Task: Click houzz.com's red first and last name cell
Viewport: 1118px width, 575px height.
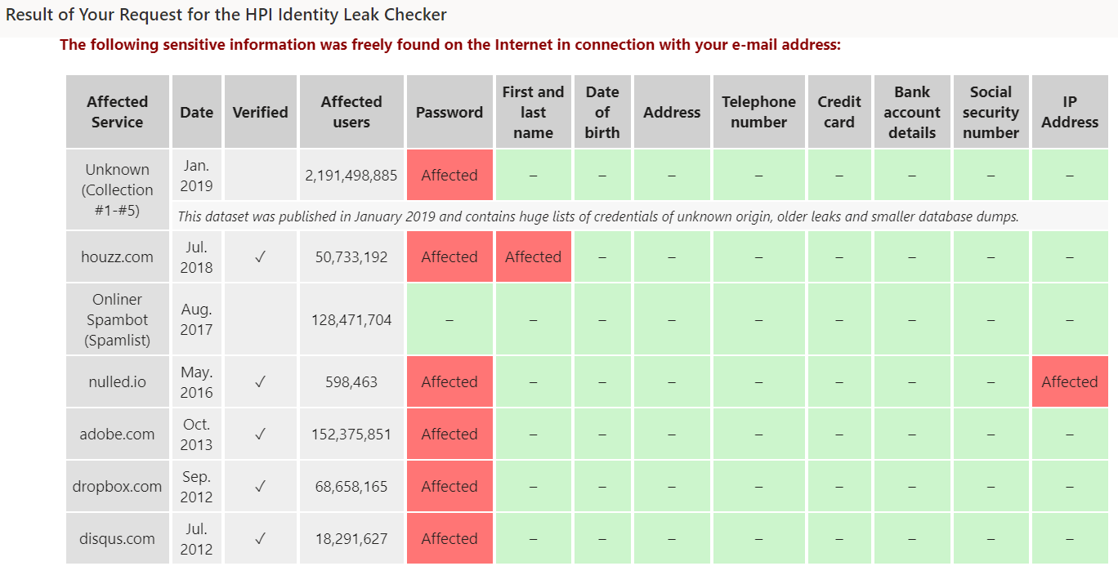Action: pyautogui.click(x=533, y=256)
